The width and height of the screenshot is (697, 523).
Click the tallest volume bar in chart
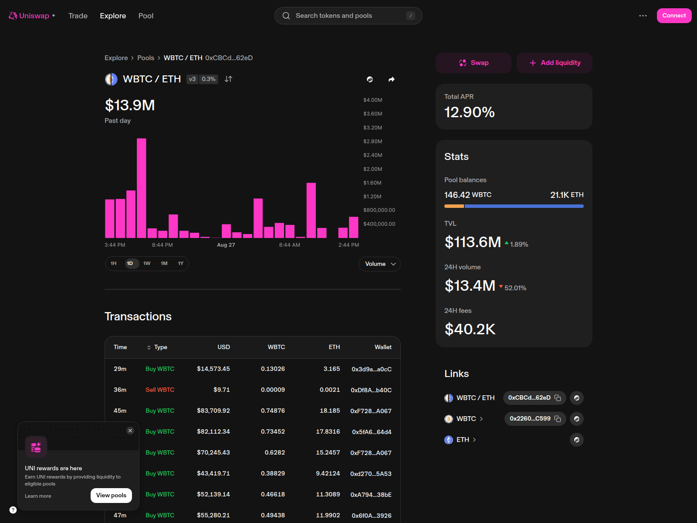pos(142,188)
